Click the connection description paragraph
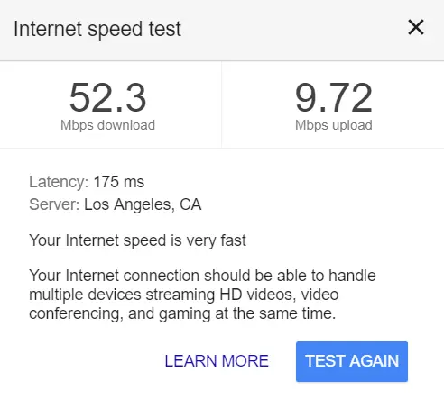This screenshot has width=444, height=399. coord(202,295)
